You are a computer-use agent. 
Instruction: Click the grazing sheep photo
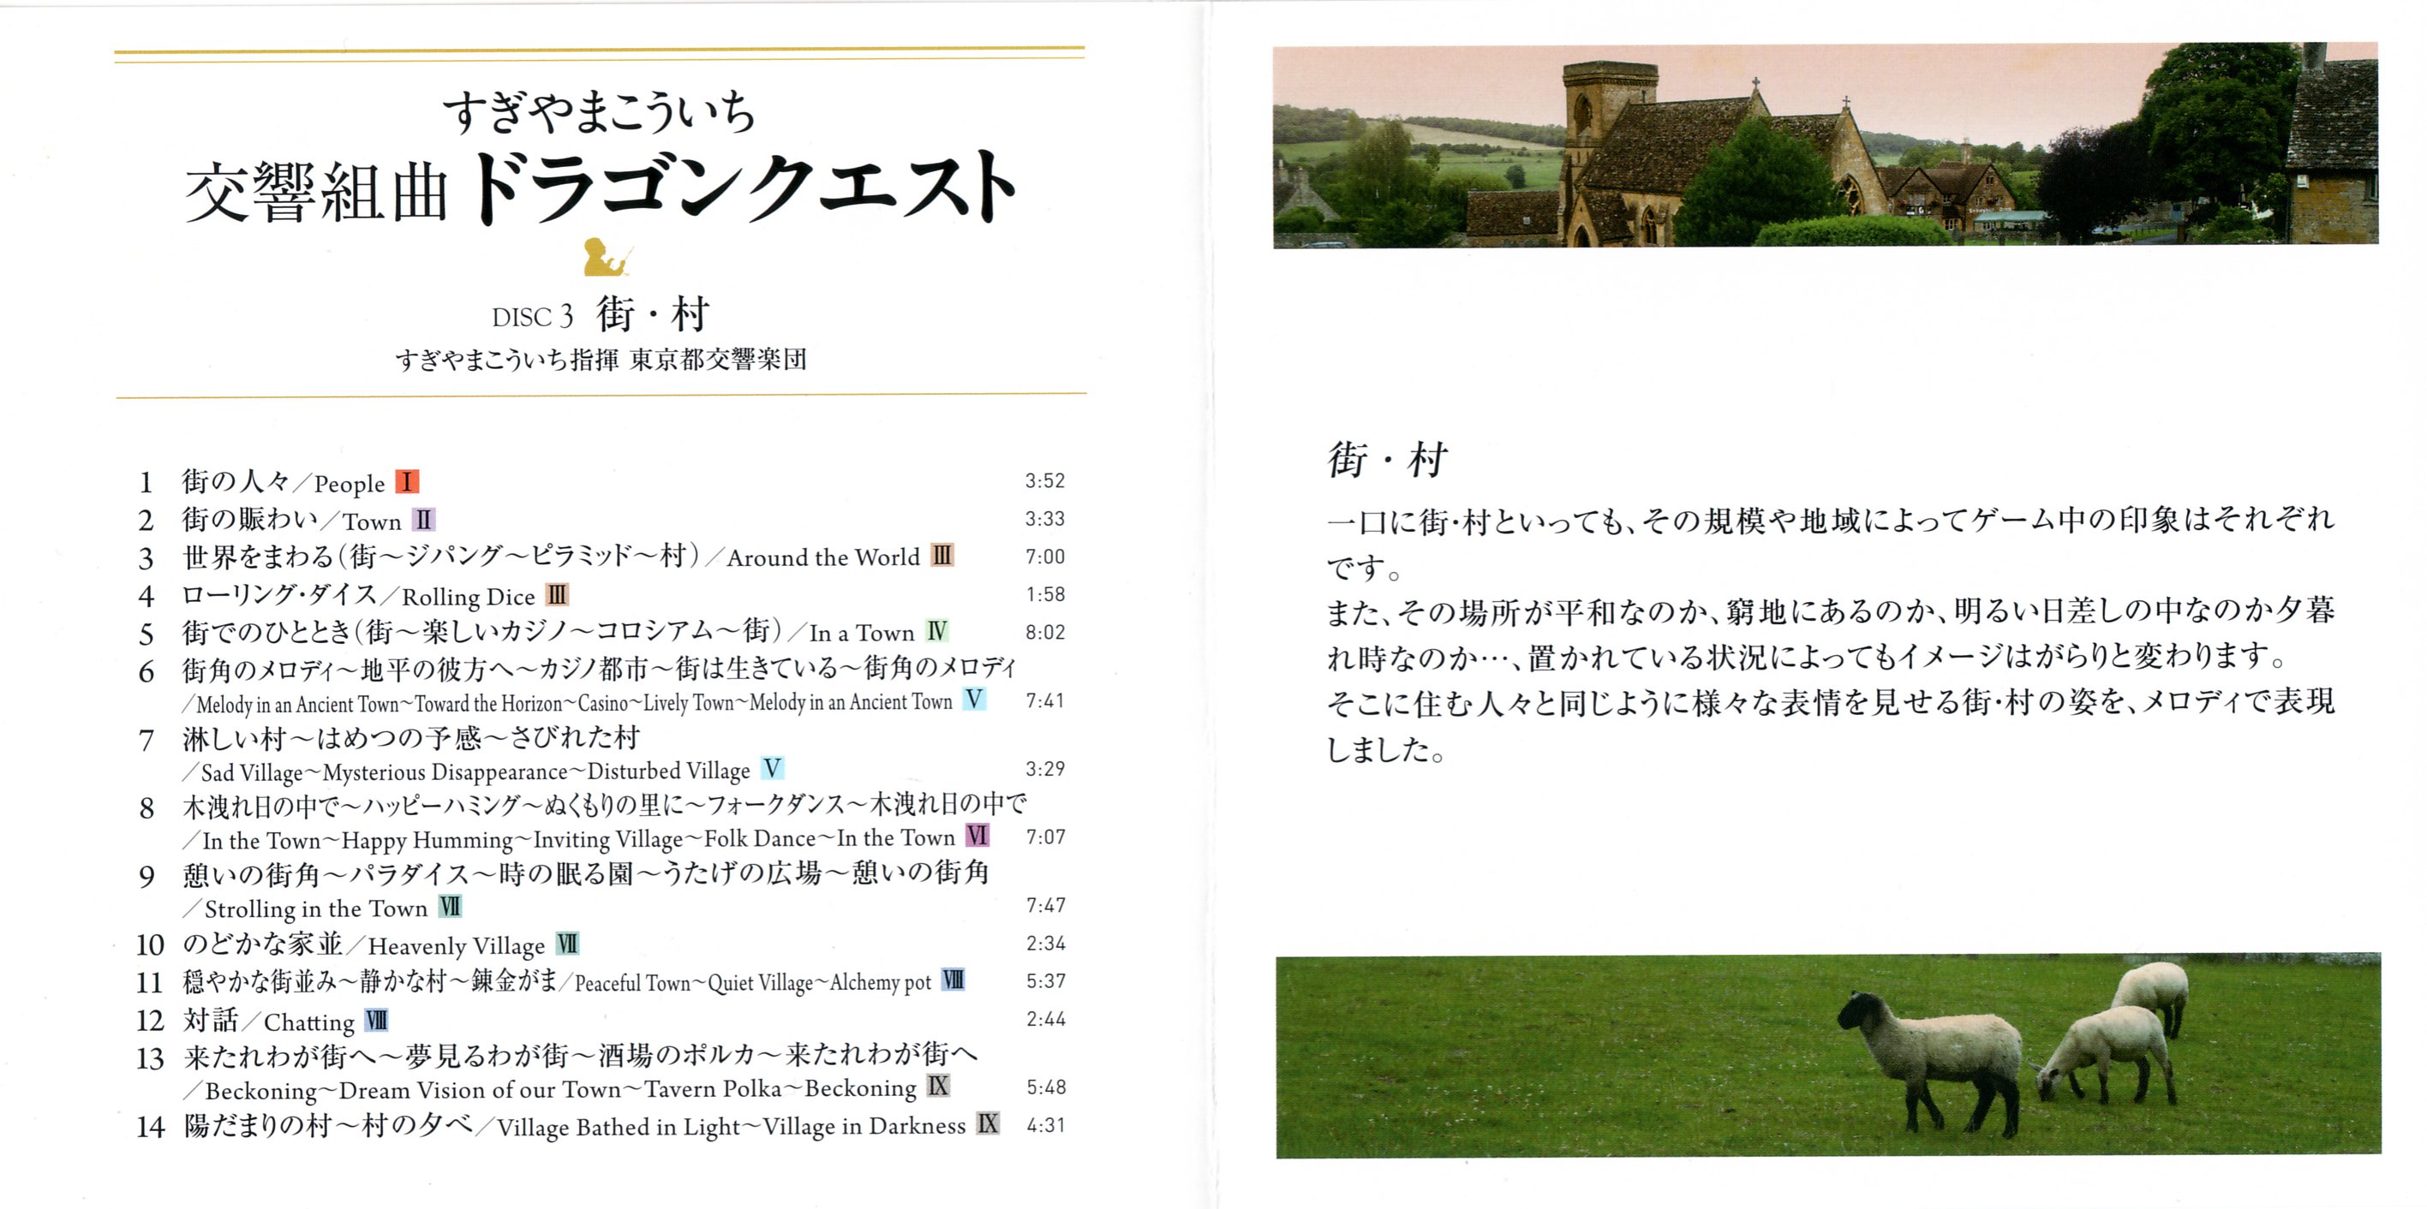[x=1828, y=1057]
